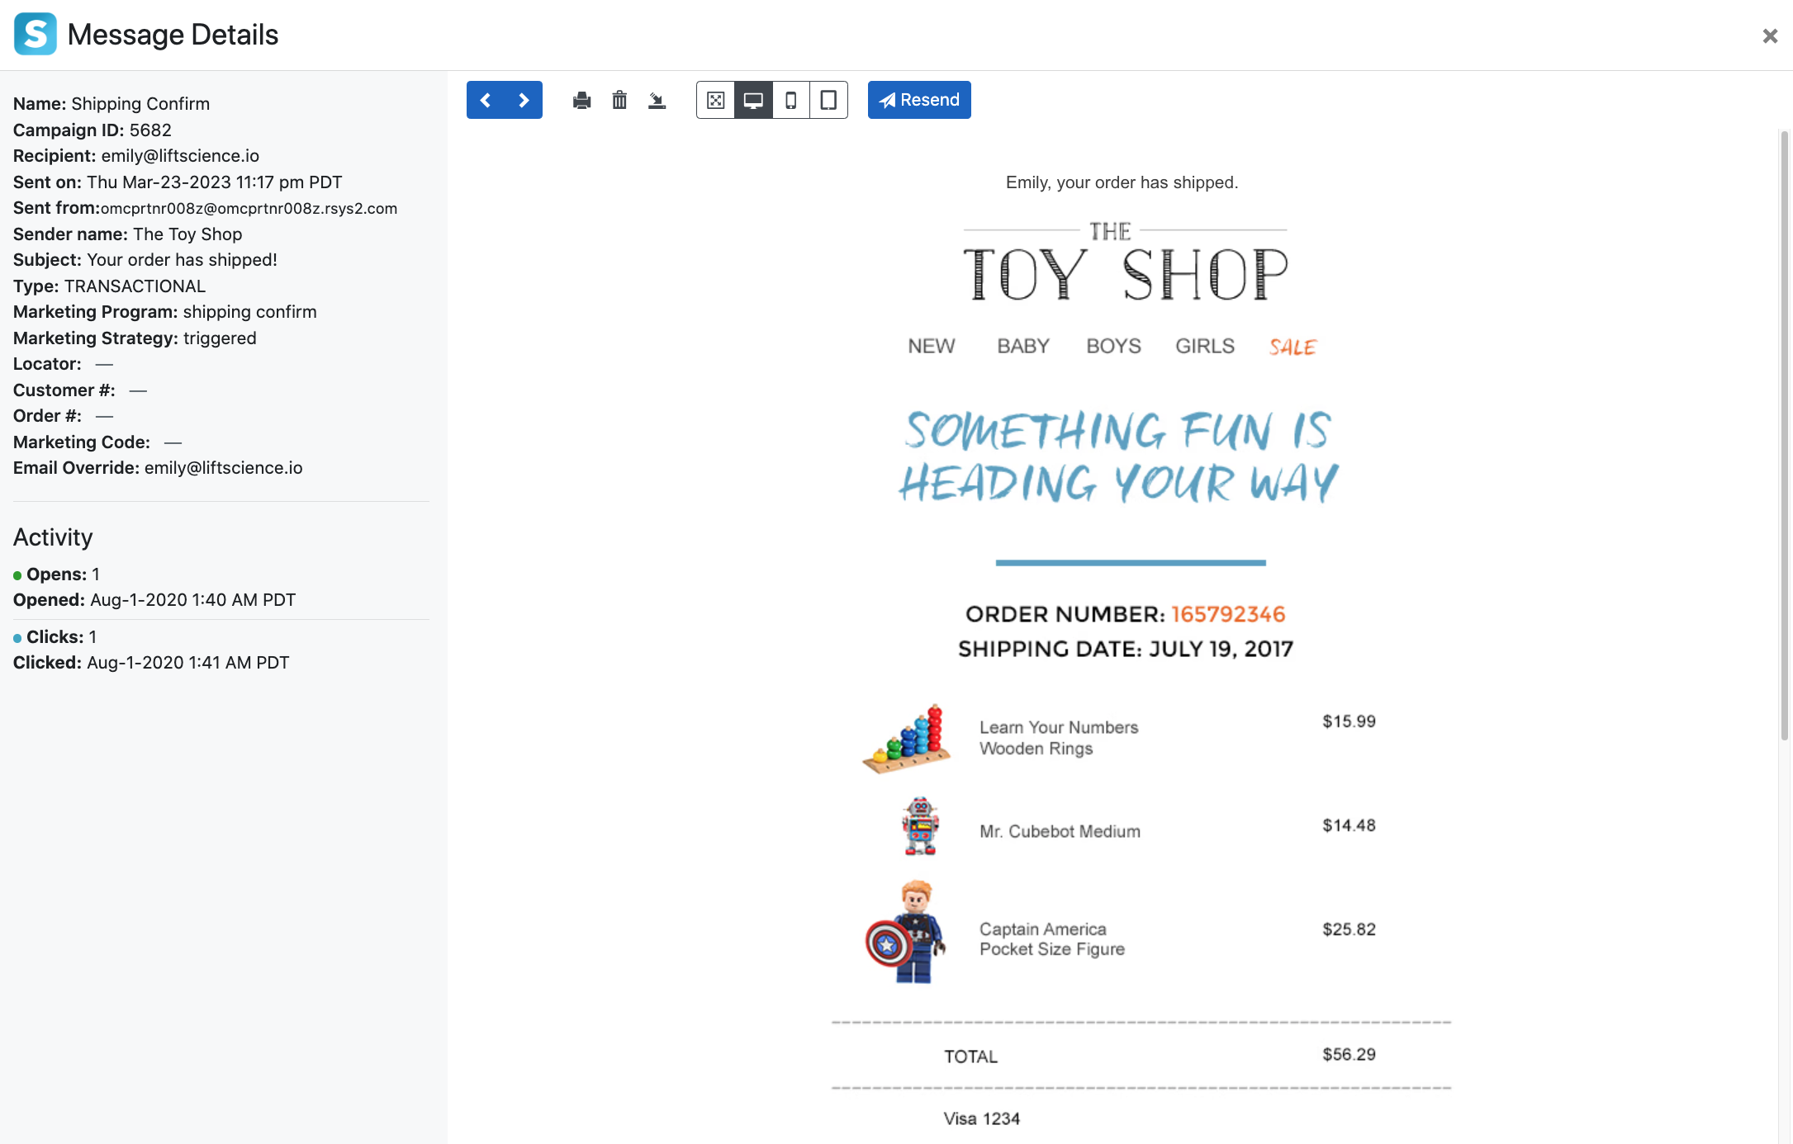Click the $14.48 price
The height and width of the screenshot is (1144, 1793).
1349,825
